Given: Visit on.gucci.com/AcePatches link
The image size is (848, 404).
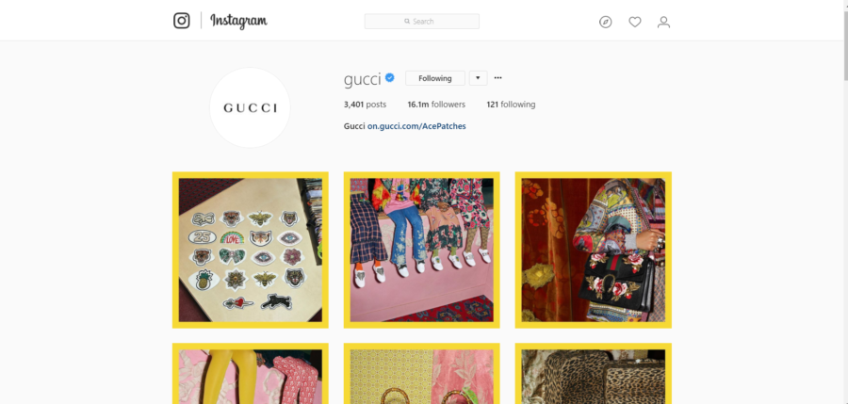Looking at the screenshot, I should (416, 126).
